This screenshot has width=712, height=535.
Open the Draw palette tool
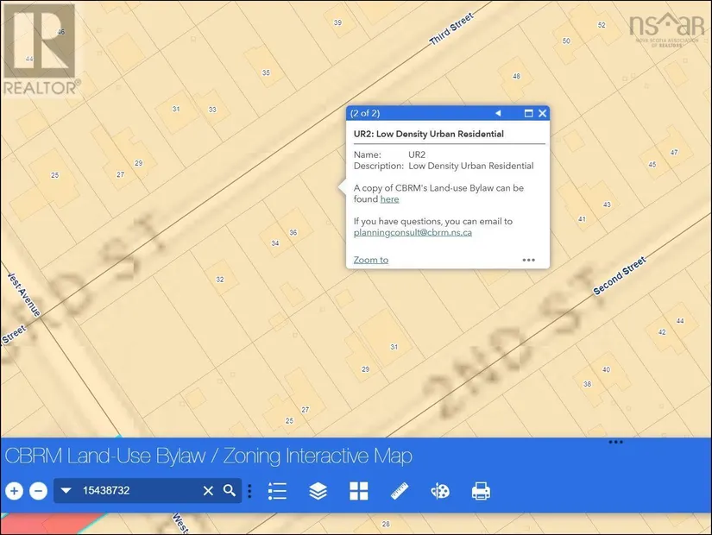(440, 491)
